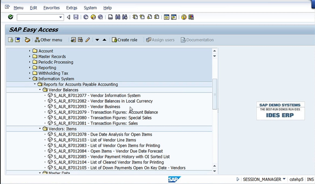The height and width of the screenshot is (184, 315).
Task: Select S_ALR_87012085 - Vendor Payment History
Action: point(112,156)
